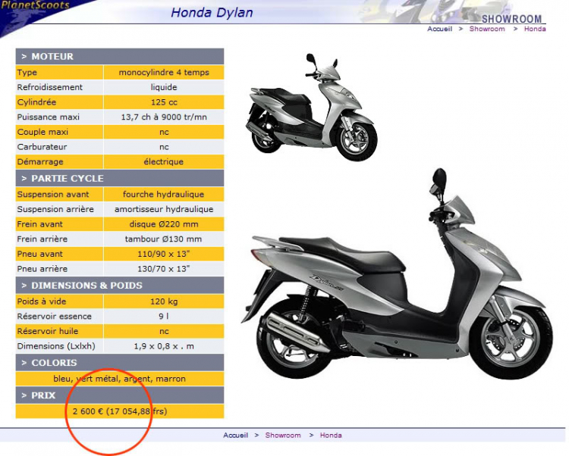Click the small Honda Dylan scooter thumbnail
The width and height of the screenshot is (569, 456).
(313, 108)
